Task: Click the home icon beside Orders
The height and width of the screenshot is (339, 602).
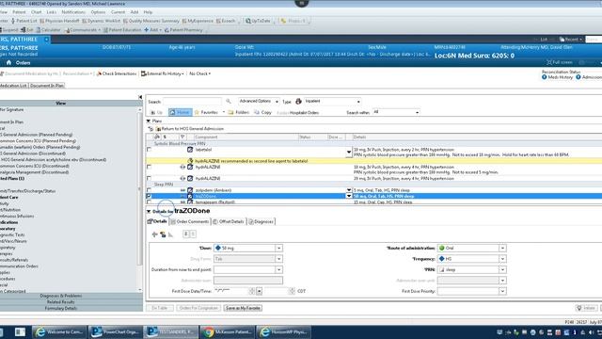Action: (8, 63)
